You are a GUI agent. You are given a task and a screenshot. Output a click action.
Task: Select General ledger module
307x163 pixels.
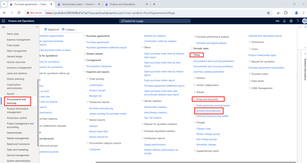[15, 57]
